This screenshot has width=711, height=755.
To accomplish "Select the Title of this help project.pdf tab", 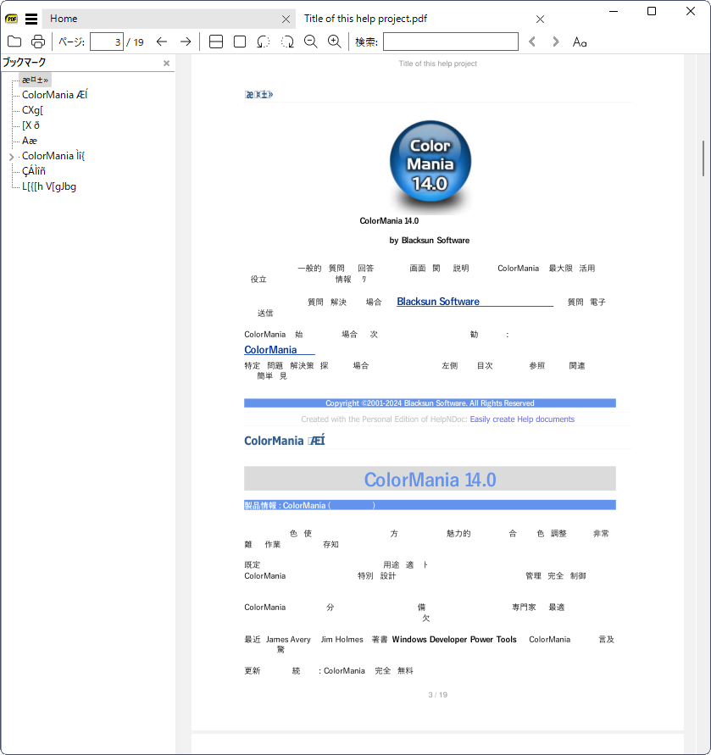I will pyautogui.click(x=365, y=19).
